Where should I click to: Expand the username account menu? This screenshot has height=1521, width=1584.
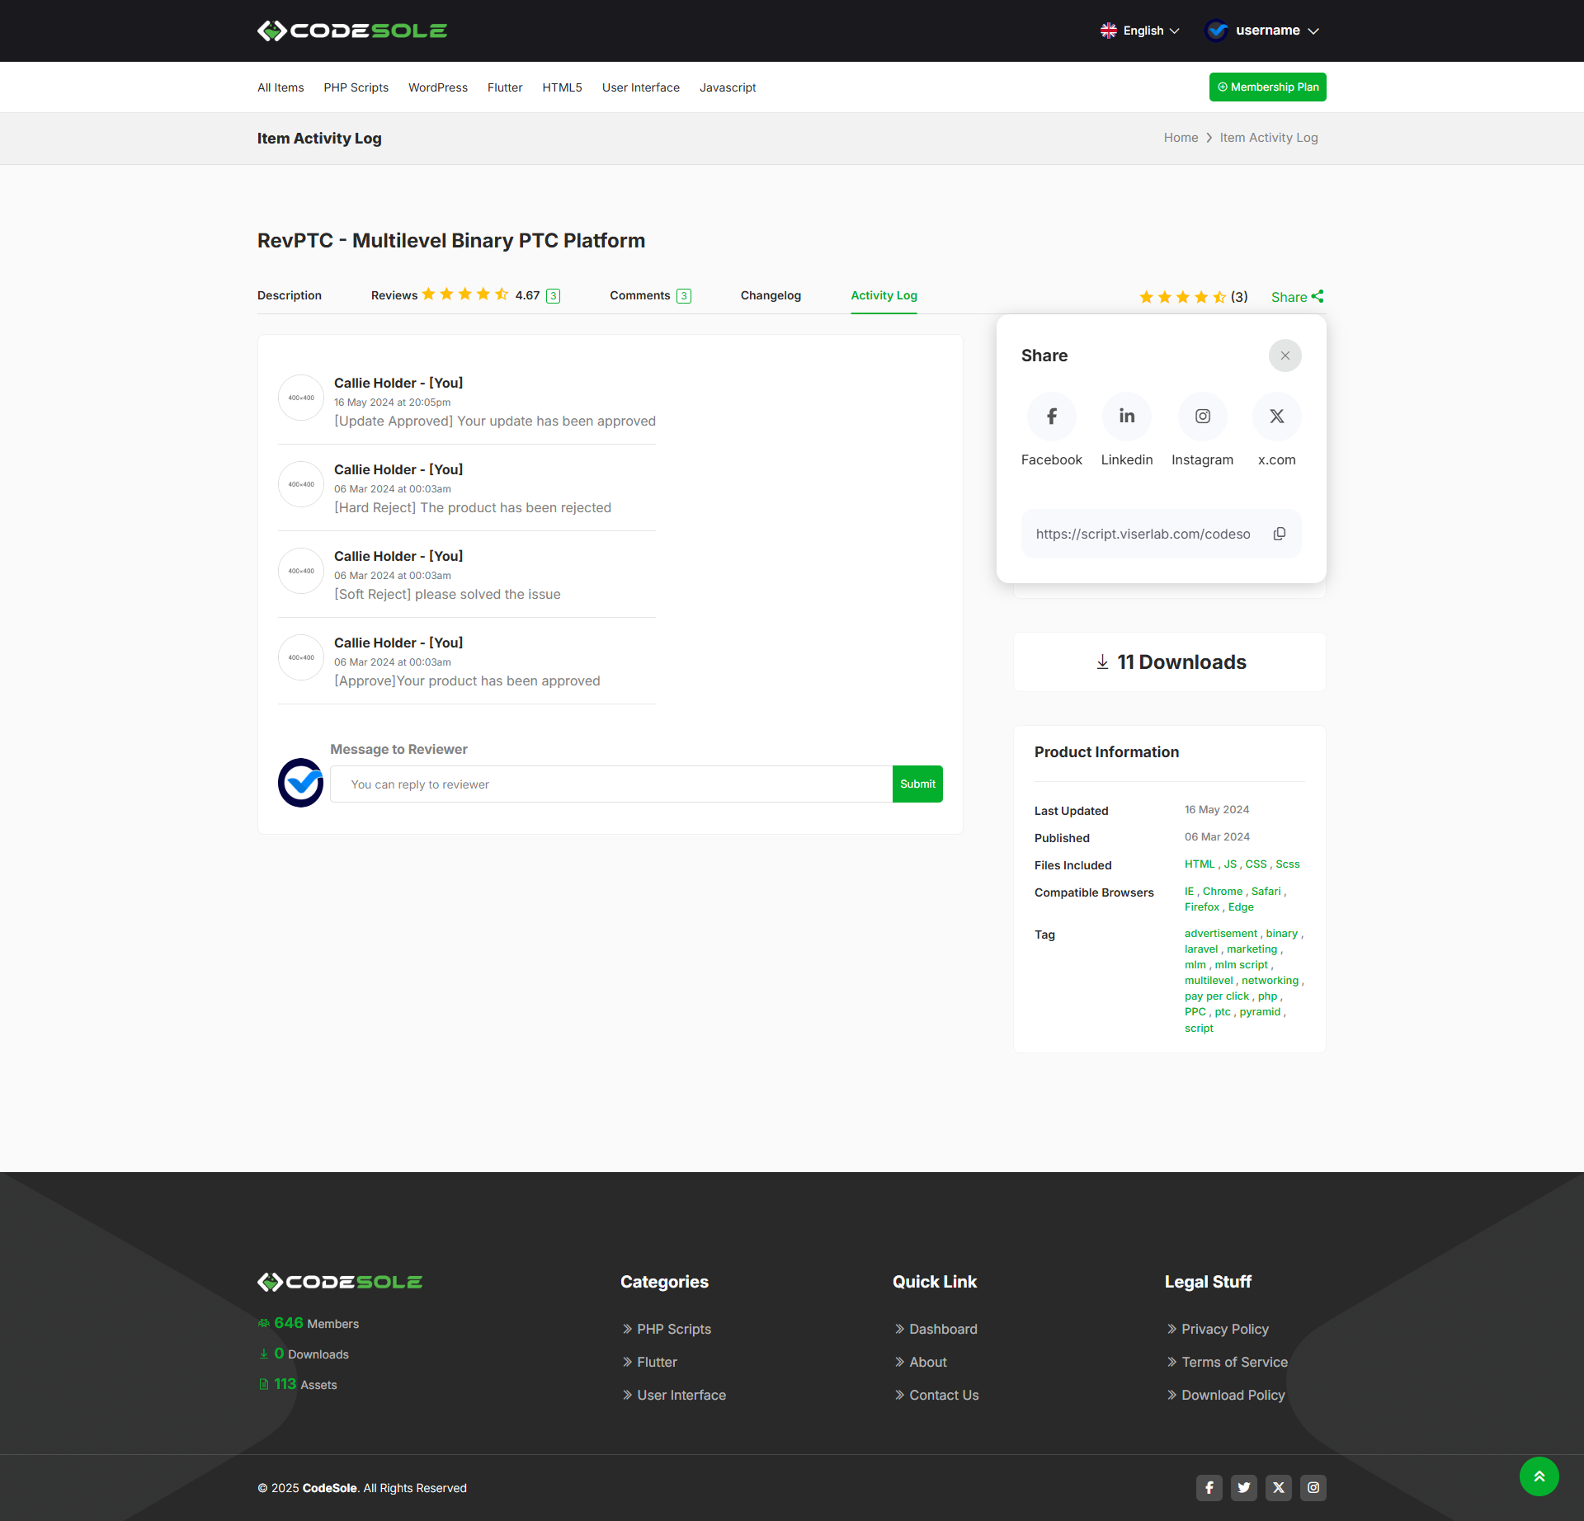point(1262,31)
